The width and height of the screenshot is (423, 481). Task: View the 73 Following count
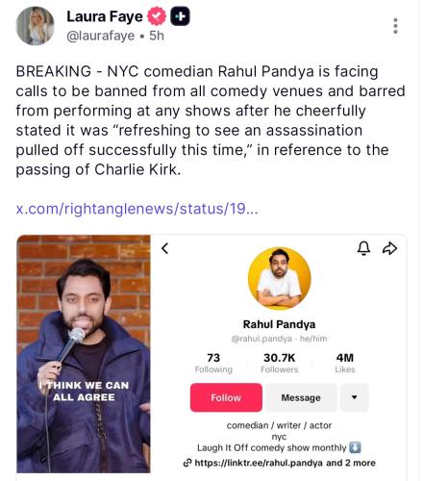pos(213,363)
